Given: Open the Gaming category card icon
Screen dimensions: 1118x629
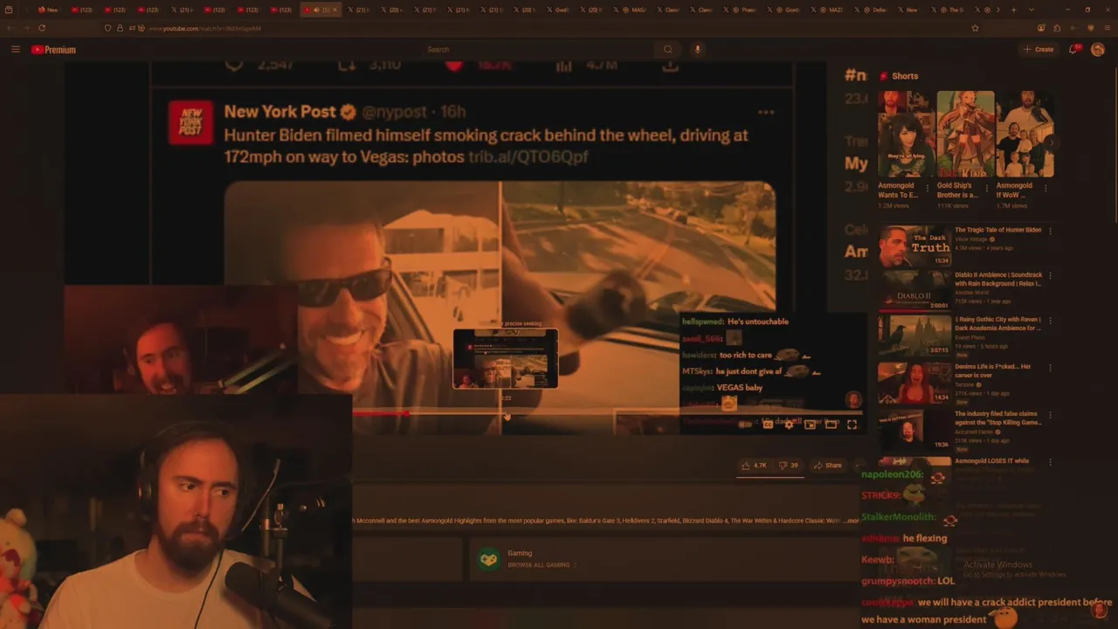Looking at the screenshot, I should click(x=489, y=559).
